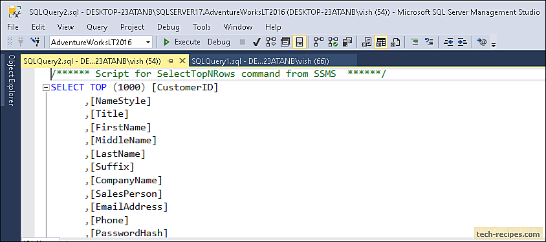Open the AdventureWorksLT2016 database dropdown
This screenshot has width=546, height=242.
point(101,43)
